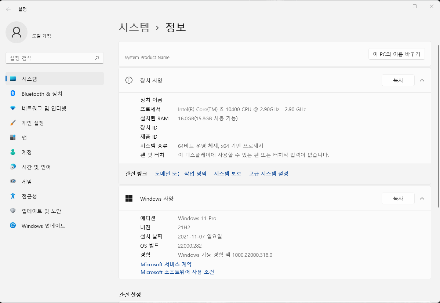440x303 pixels.
Task: Click the Bluetooth & 장치 icon
Action: pos(13,93)
